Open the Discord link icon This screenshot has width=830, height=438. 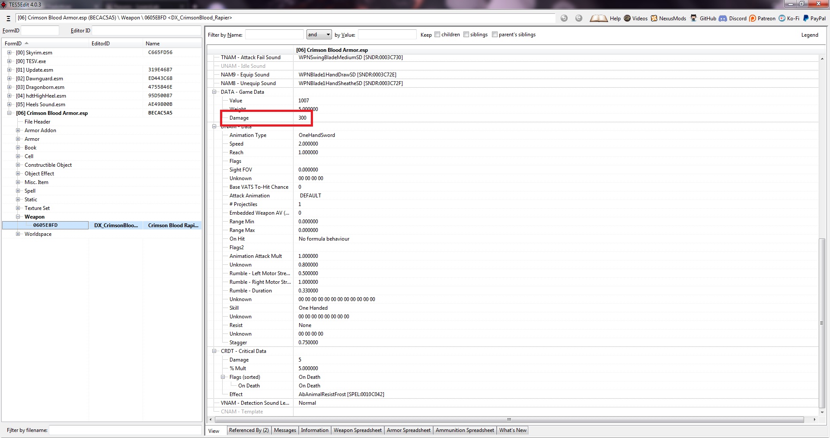click(x=723, y=18)
